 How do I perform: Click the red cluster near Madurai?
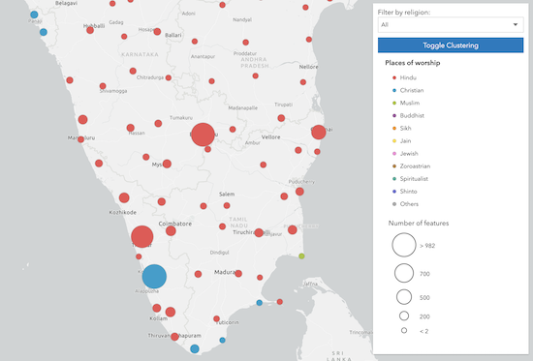coord(238,273)
